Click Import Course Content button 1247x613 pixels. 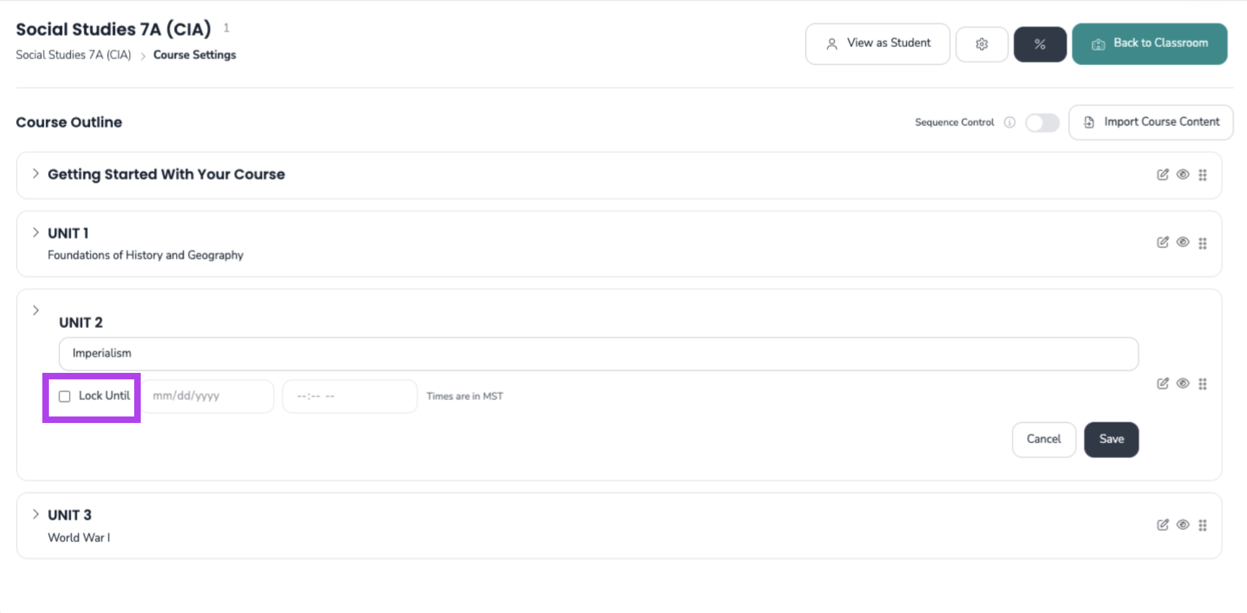point(1151,122)
